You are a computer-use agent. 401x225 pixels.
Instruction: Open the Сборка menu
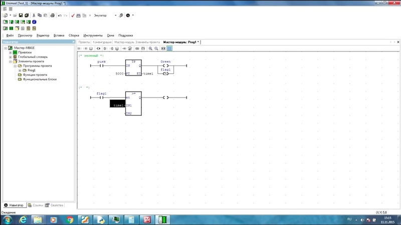(74, 35)
